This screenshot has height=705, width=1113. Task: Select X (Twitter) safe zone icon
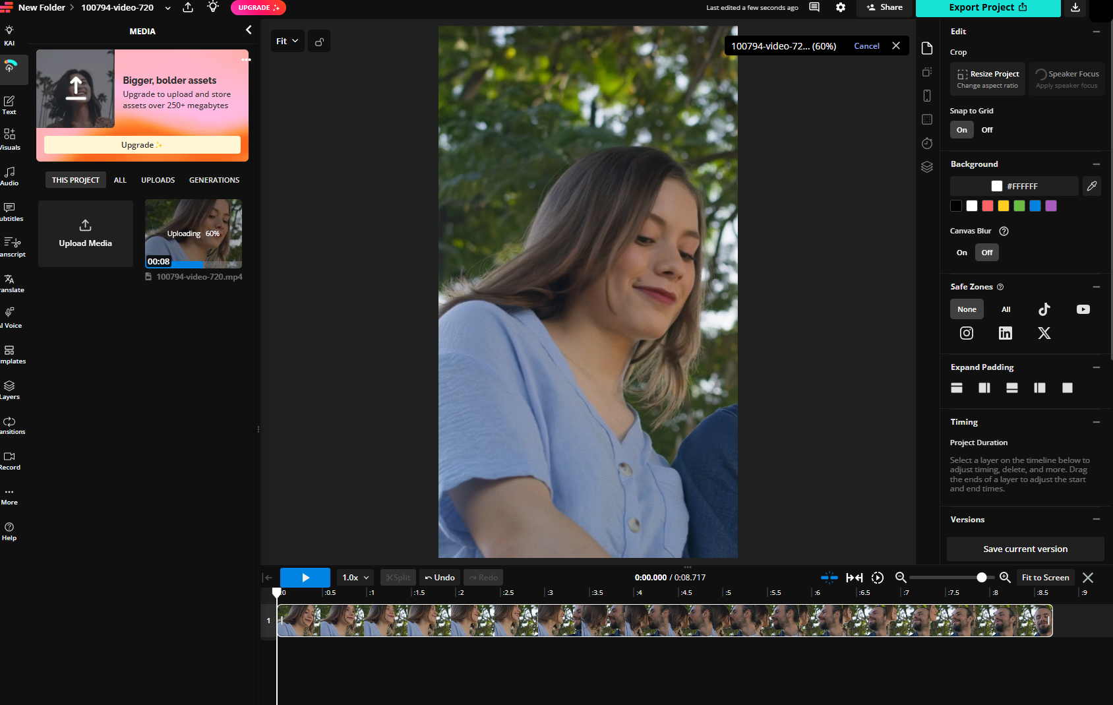[x=1044, y=333]
